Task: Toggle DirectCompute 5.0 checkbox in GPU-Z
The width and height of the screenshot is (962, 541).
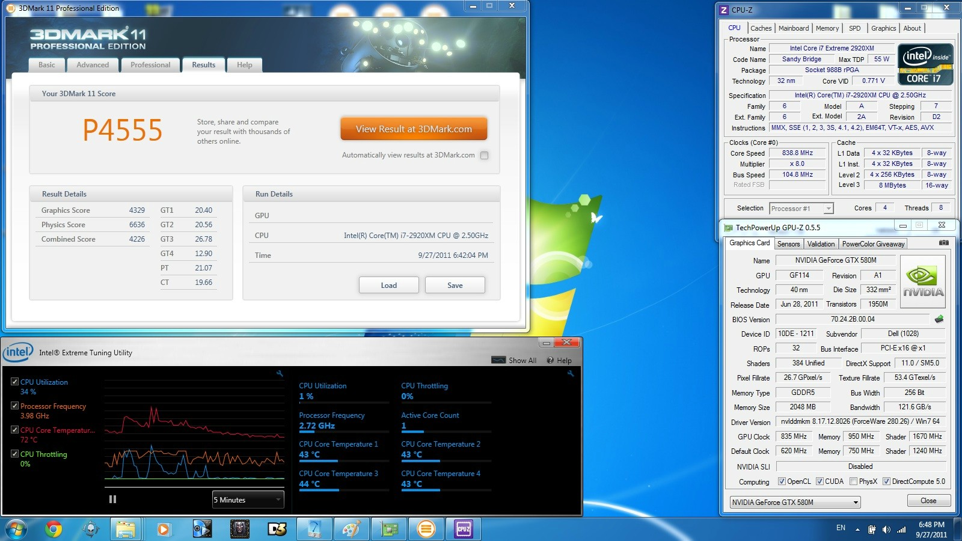Action: [x=886, y=481]
